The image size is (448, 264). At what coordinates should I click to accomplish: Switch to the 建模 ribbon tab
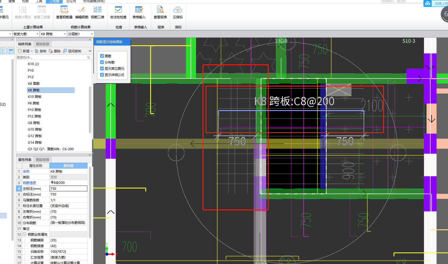point(12,1)
